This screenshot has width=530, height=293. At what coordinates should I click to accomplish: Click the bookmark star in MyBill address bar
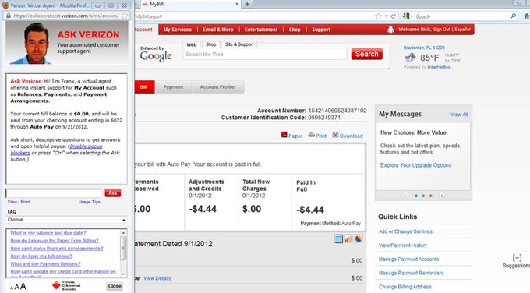378,16
